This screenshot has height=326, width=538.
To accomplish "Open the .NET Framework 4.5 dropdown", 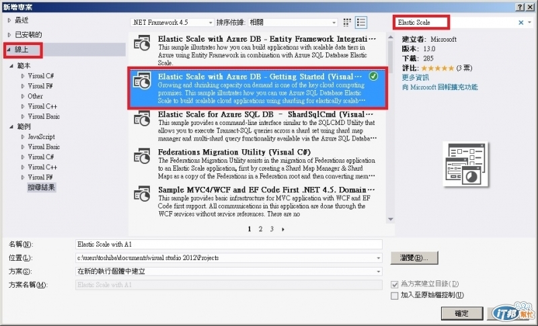I will [172, 23].
